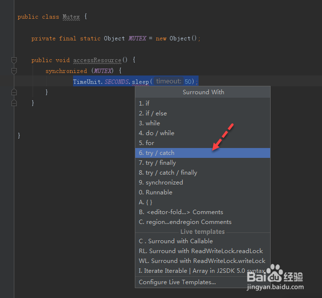Click 'synchronized' keyword in code

[66, 71]
